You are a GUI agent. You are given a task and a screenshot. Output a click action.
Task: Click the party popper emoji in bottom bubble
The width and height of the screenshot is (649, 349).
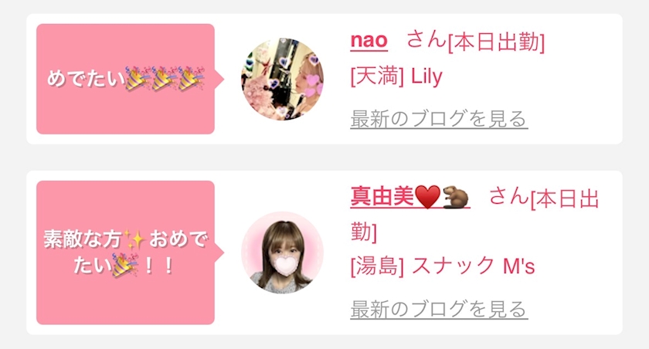[125, 266]
